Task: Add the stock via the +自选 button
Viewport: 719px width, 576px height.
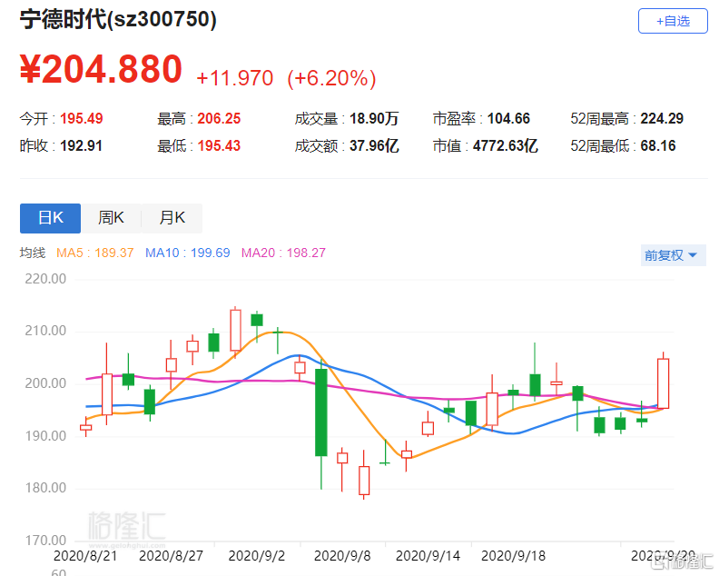Action: (673, 21)
